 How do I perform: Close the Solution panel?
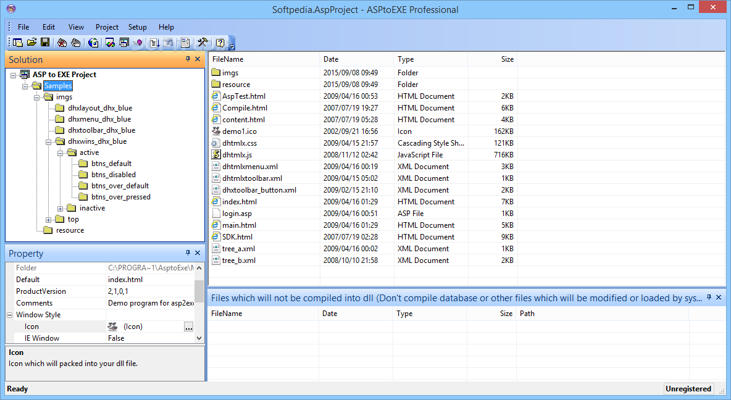point(198,59)
